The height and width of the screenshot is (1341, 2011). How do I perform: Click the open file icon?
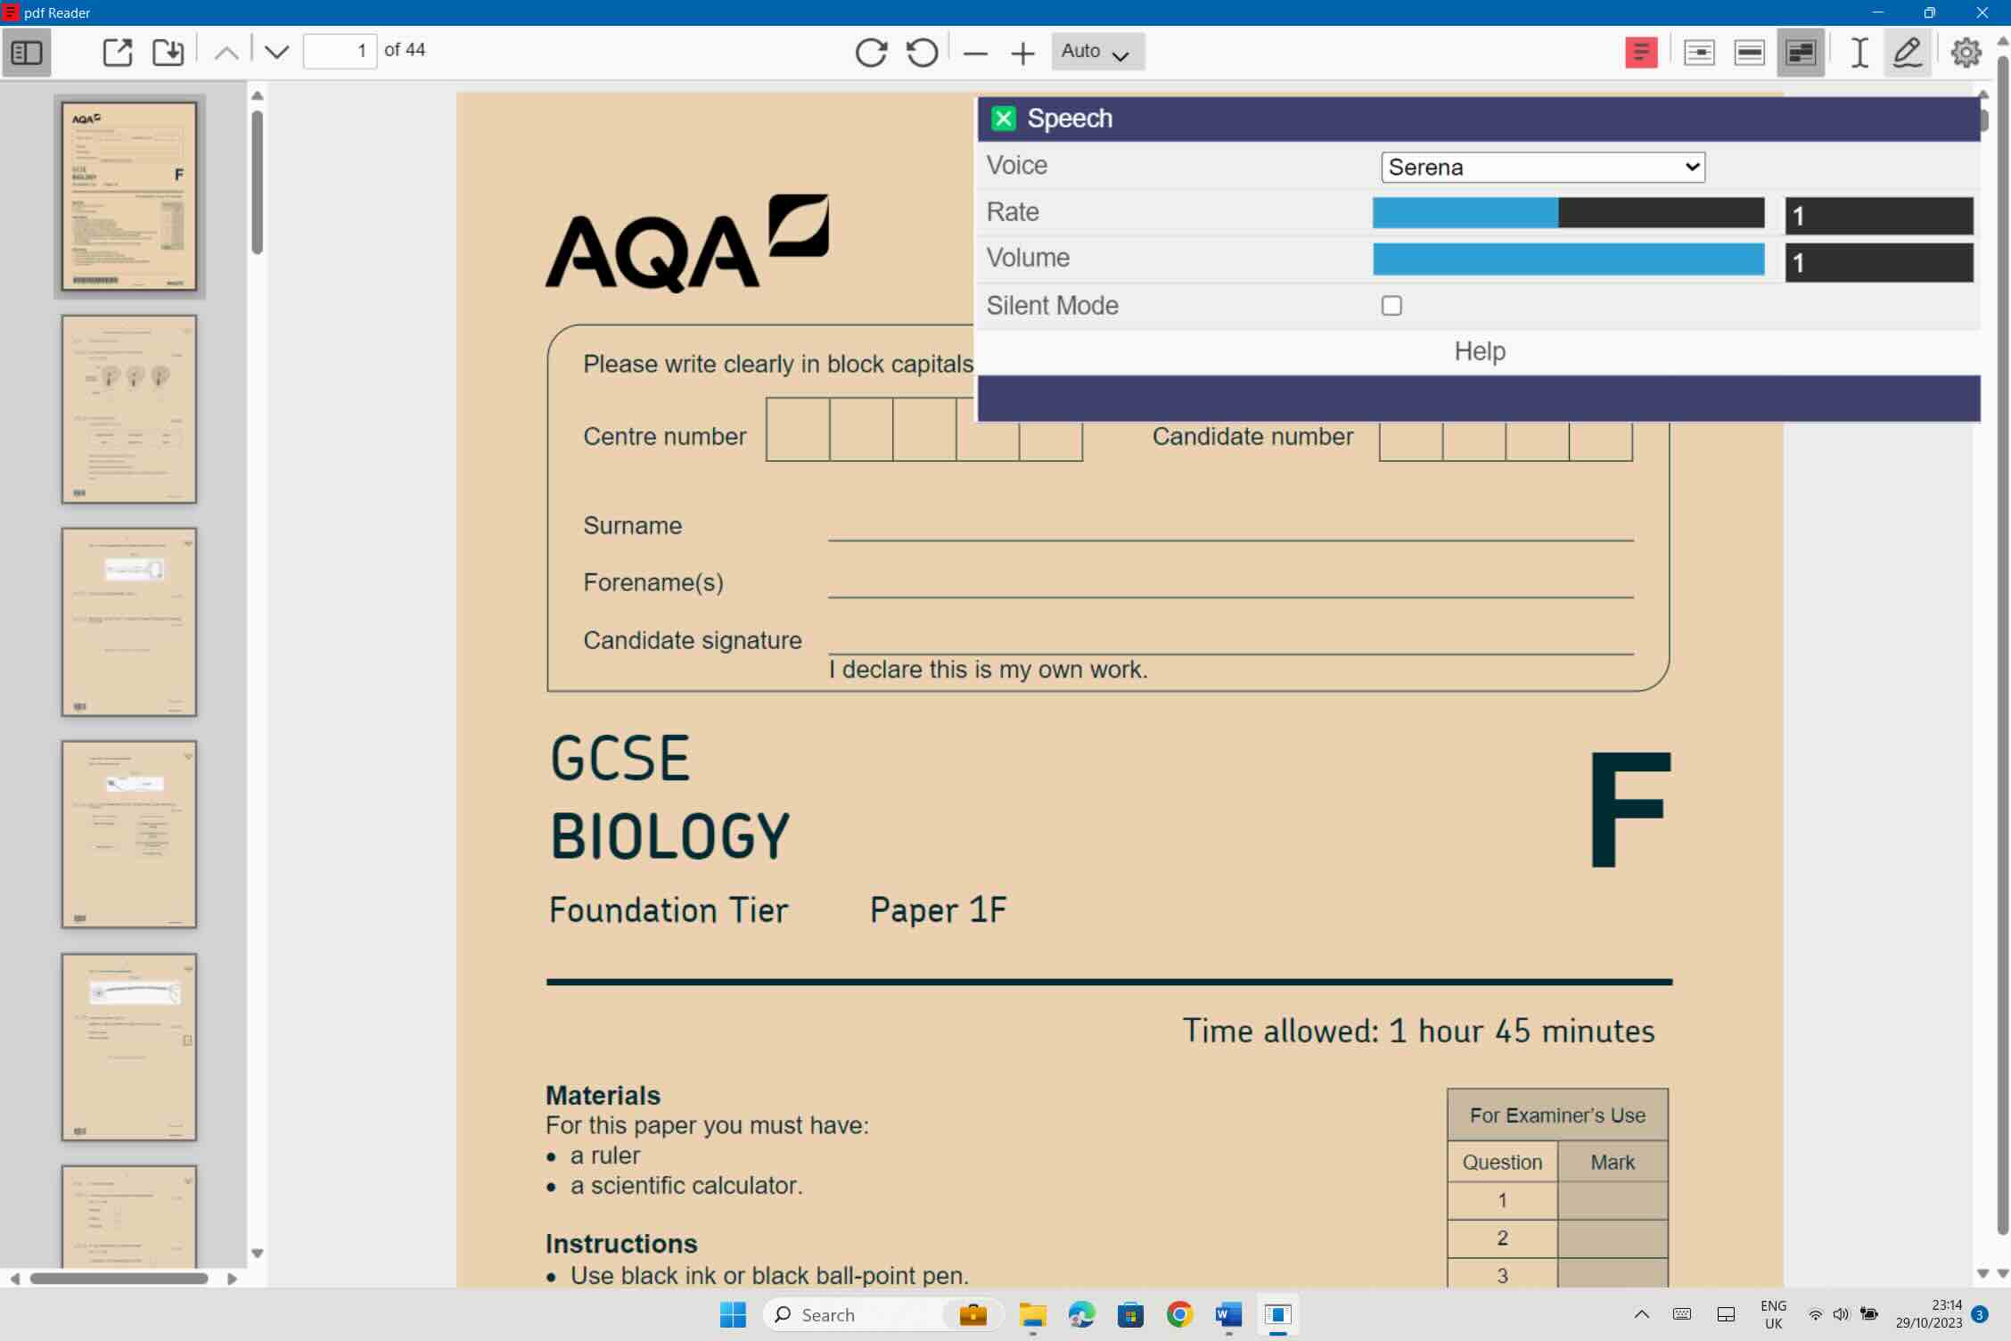click(118, 52)
